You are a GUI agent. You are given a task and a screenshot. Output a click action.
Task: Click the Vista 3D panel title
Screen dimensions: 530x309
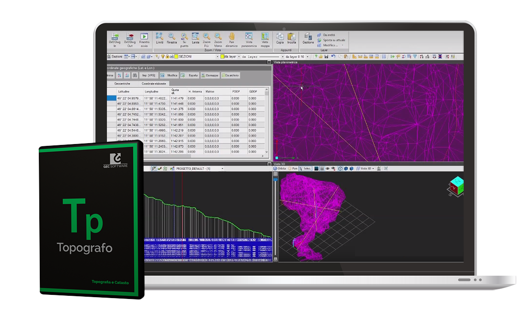point(279,164)
